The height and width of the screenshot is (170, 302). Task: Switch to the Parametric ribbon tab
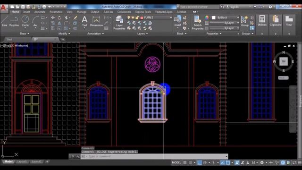56,12
